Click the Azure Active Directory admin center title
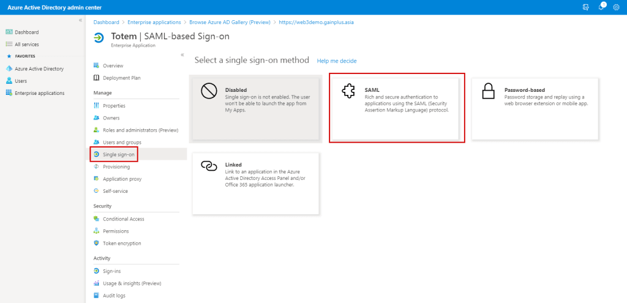The width and height of the screenshot is (627, 303). coord(54,7)
